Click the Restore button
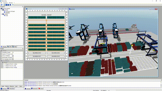Viewport: 162px width, 91px height. [7, 86]
